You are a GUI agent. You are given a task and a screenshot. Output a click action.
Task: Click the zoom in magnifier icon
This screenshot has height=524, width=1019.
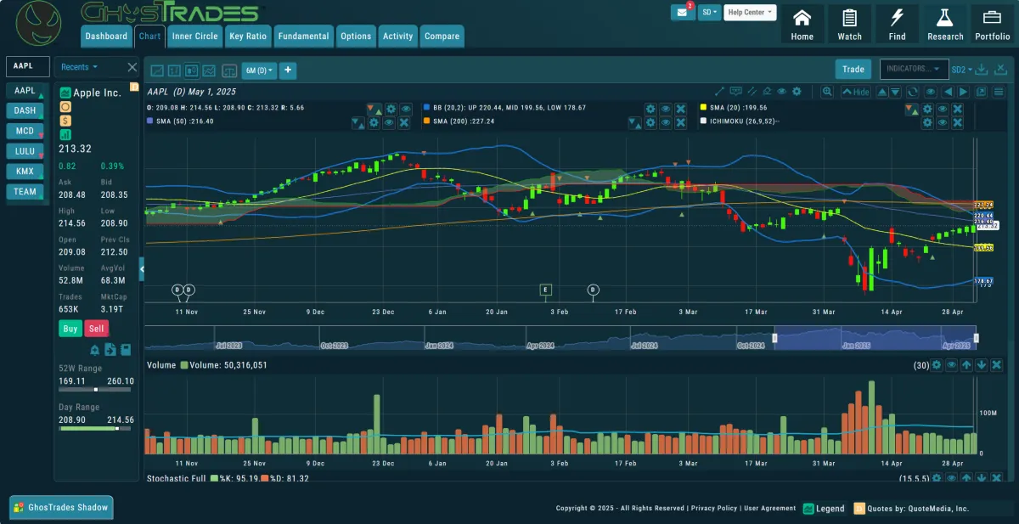[826, 92]
